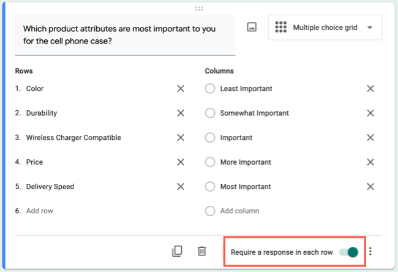The width and height of the screenshot is (398, 272).
Task: Open the Multiple choice grid type dropdown
Action: [325, 28]
